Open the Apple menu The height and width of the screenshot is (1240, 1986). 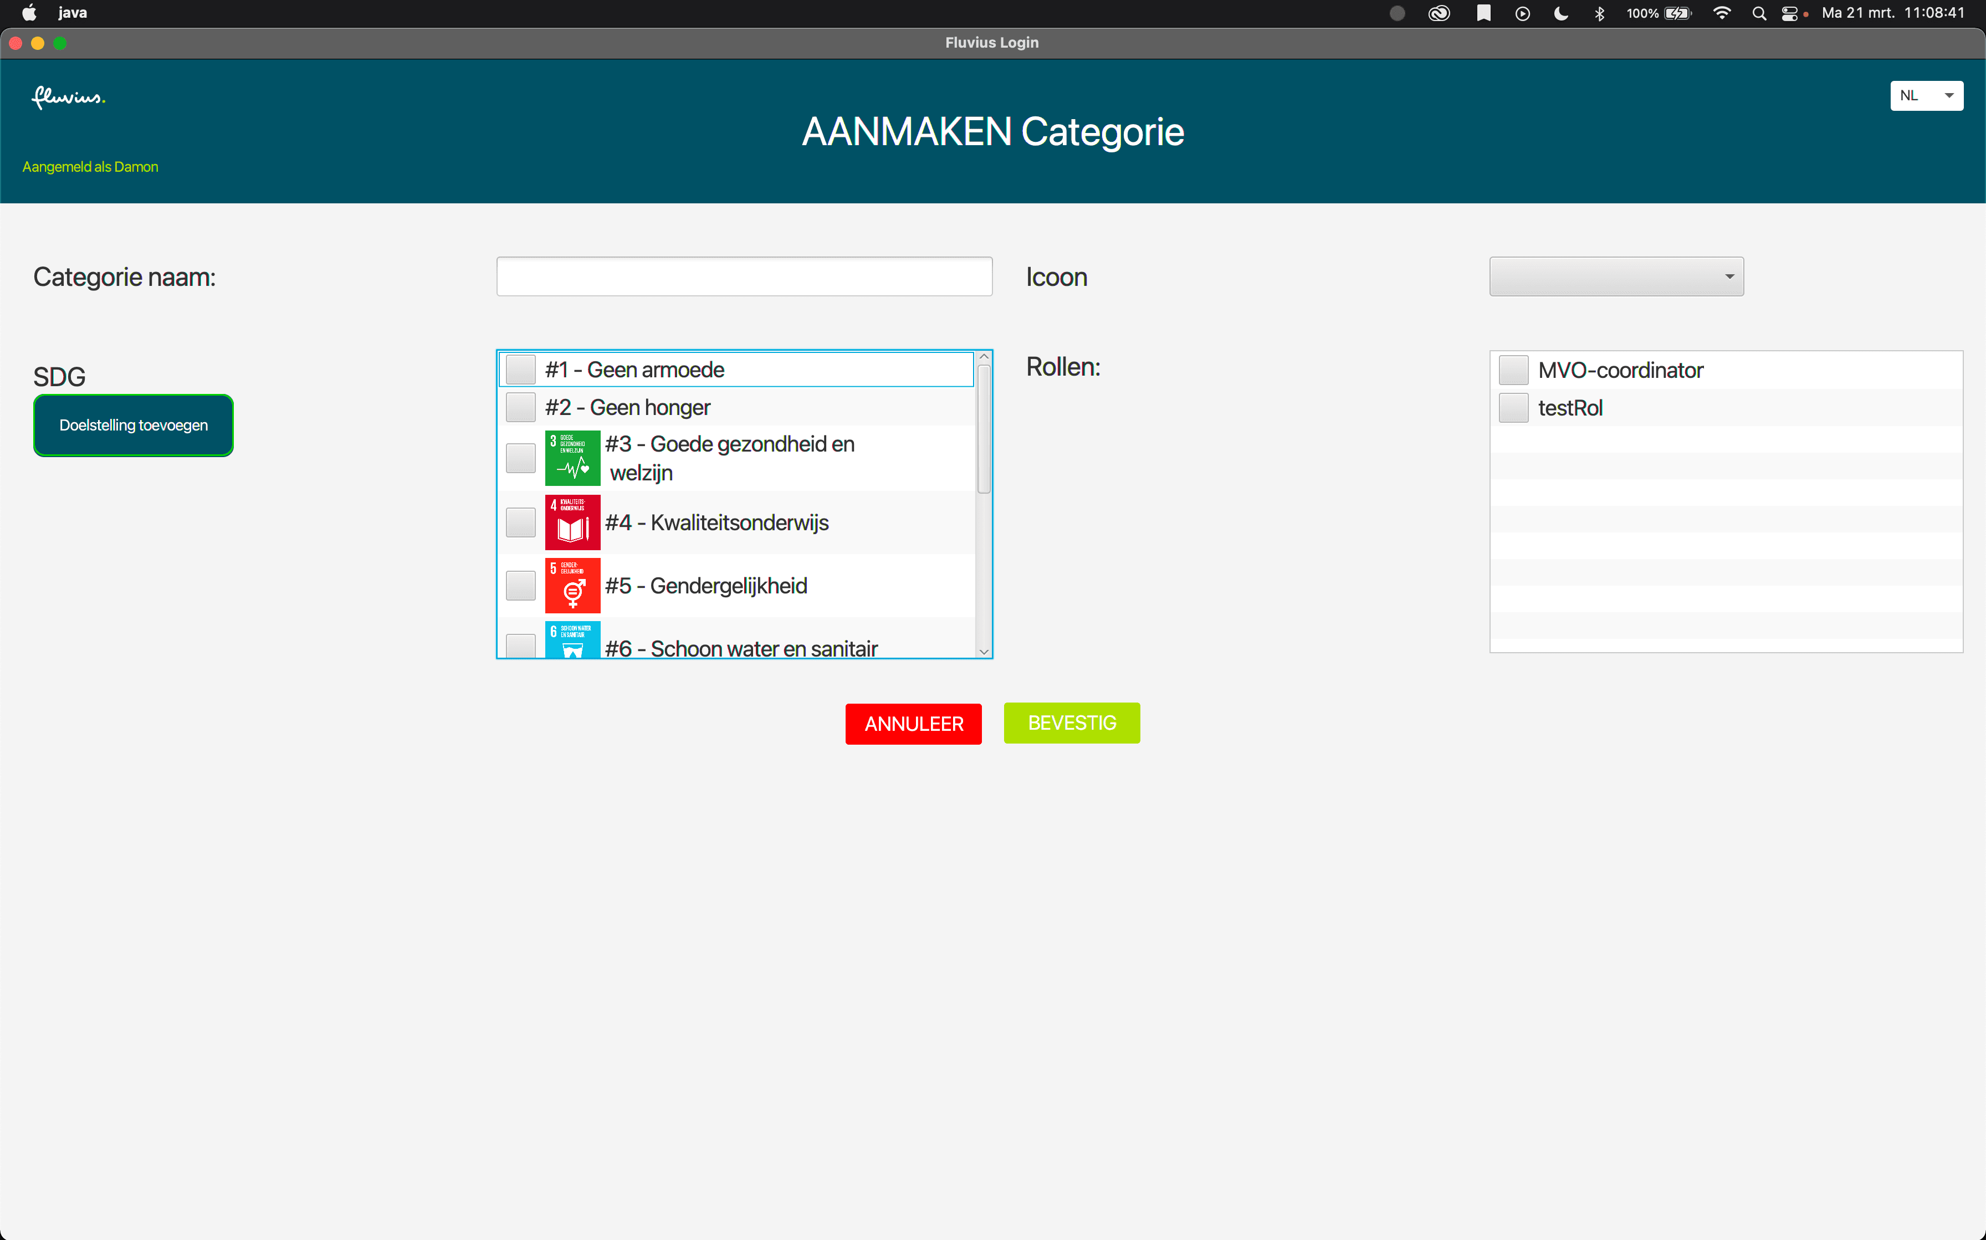pyautogui.click(x=29, y=13)
